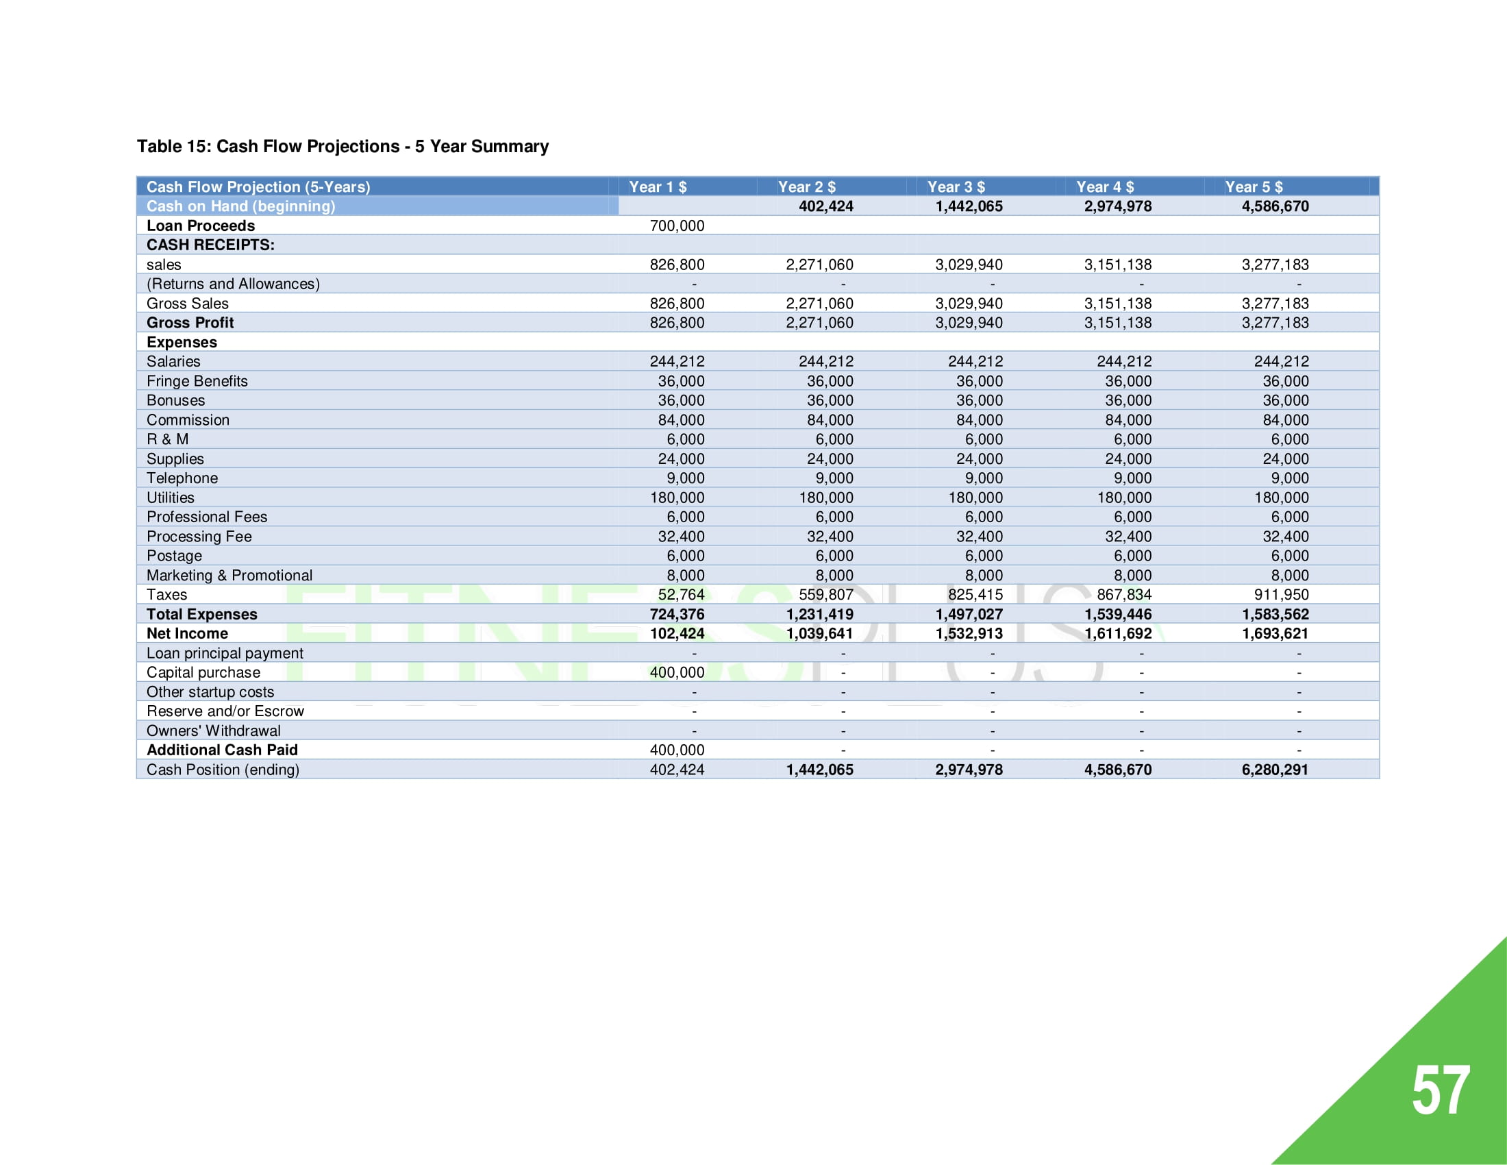Image resolution: width=1507 pixels, height=1165 pixels.
Task: Click Year 5 Taxes value 911,950
Action: (x=1281, y=595)
